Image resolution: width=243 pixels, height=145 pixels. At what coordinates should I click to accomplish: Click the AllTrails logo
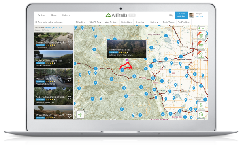[x=116, y=15]
